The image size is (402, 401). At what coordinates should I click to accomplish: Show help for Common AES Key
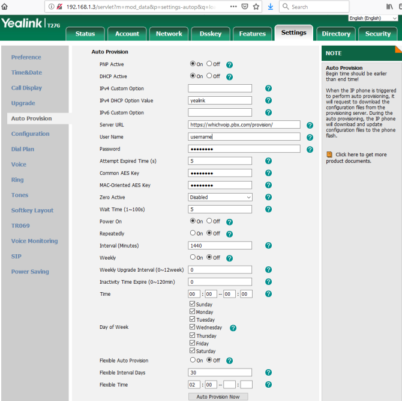tap(268, 173)
